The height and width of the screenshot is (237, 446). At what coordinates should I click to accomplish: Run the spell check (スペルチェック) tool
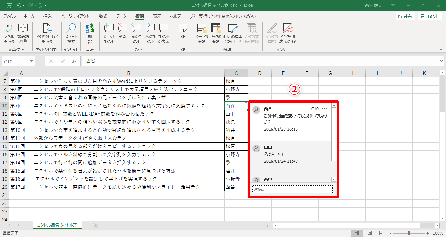pos(9,34)
